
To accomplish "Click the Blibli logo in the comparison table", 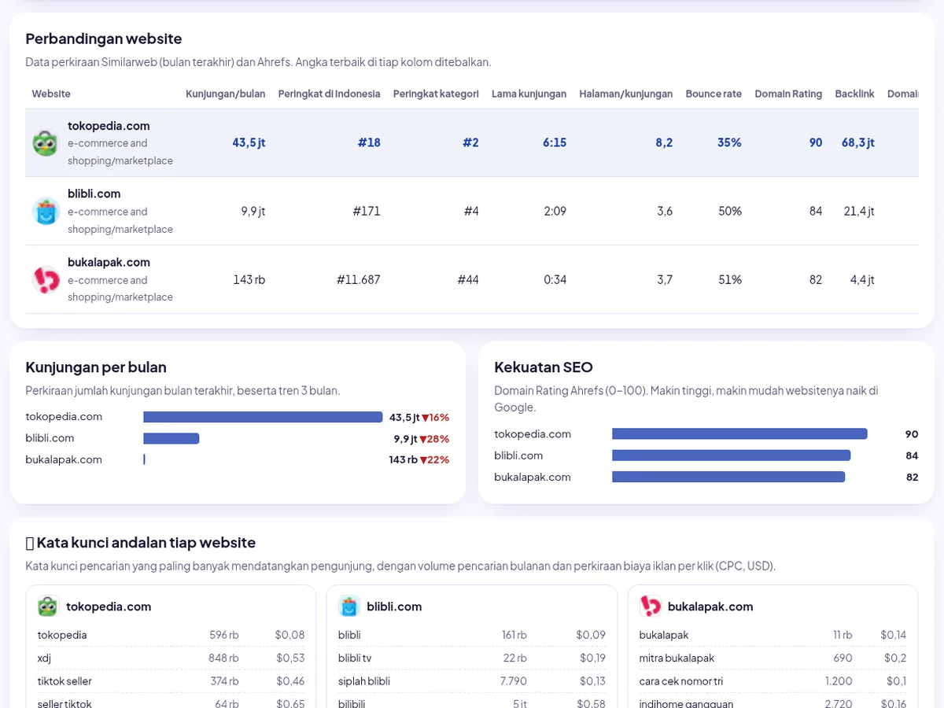I will [46, 212].
